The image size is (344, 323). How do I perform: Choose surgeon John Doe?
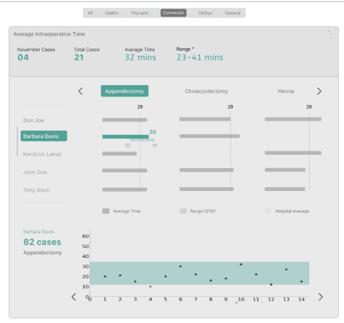coord(35,172)
